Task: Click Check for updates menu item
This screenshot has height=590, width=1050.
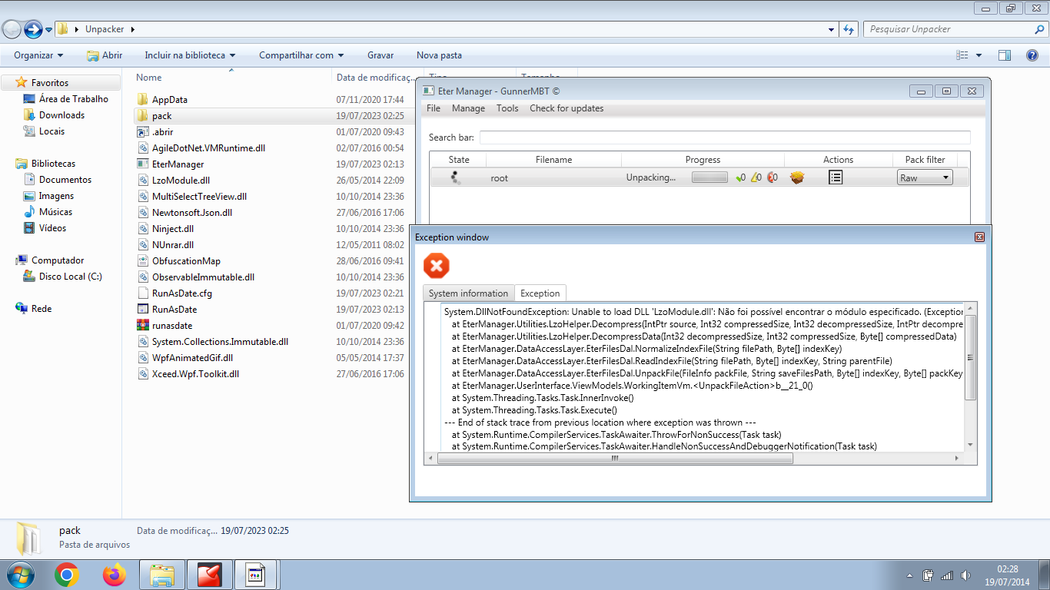Action: tap(567, 108)
